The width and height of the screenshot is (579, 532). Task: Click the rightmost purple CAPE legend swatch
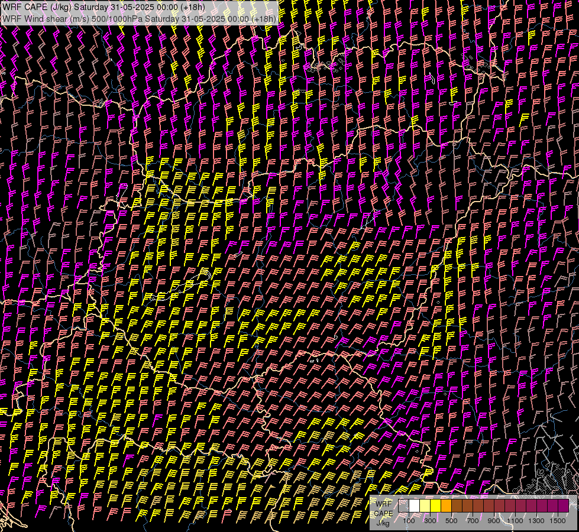click(x=564, y=506)
